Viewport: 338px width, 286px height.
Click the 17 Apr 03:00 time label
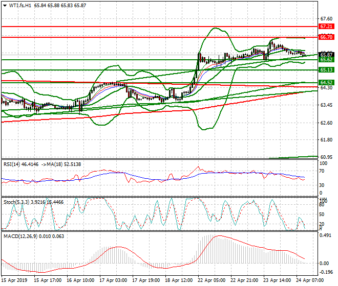tap(113, 280)
